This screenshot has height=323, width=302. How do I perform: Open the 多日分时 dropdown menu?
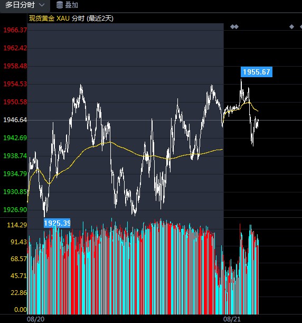pos(25,5)
